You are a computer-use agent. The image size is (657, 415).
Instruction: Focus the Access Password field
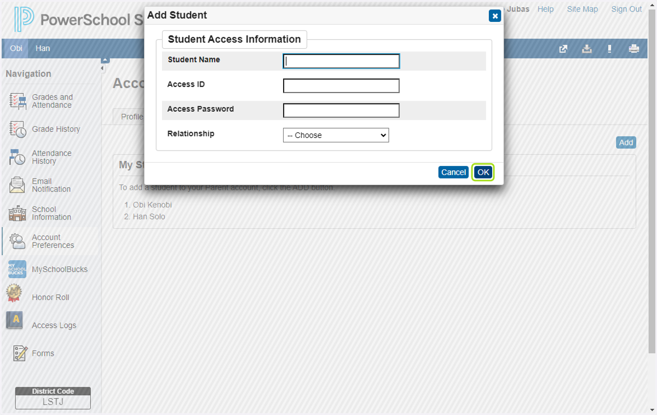[x=341, y=111]
